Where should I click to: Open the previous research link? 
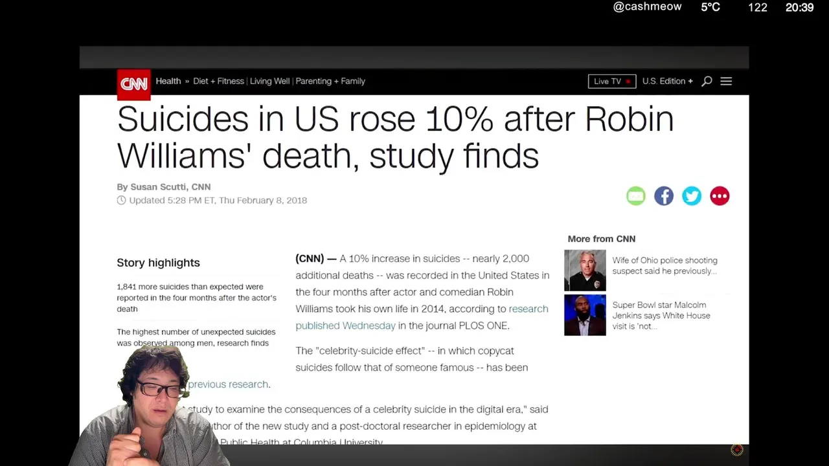[228, 384]
